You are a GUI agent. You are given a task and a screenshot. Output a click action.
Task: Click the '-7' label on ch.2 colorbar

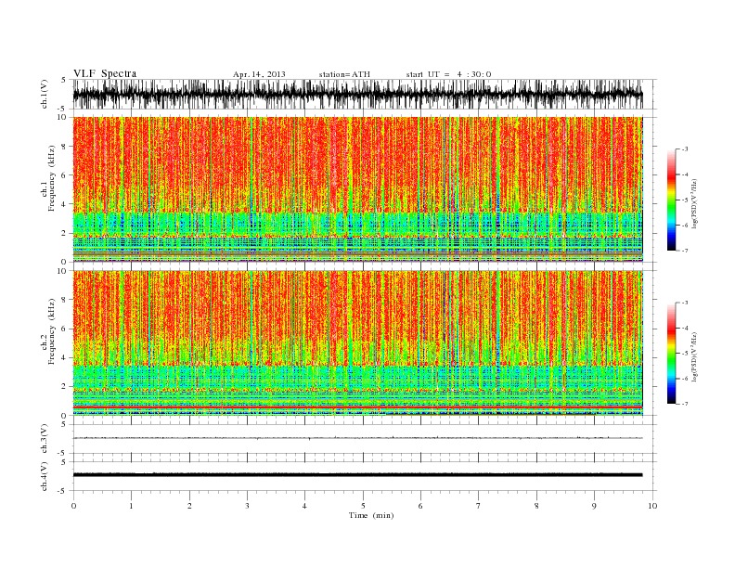[x=685, y=404]
